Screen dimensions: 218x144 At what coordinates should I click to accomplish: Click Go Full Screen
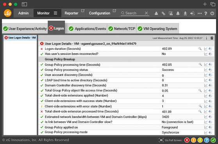click(x=170, y=140)
